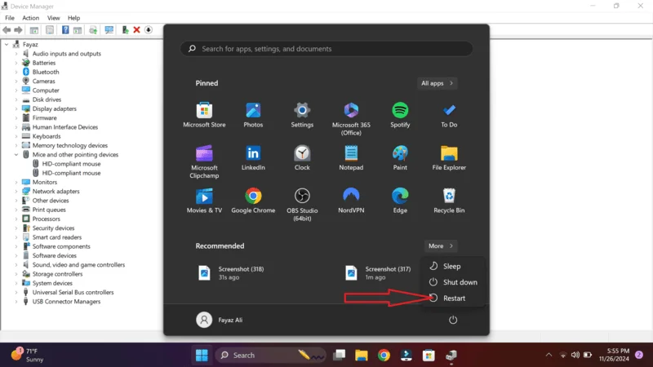Show hidden icons in system tray
Image resolution: width=653 pixels, height=367 pixels.
[549, 355]
